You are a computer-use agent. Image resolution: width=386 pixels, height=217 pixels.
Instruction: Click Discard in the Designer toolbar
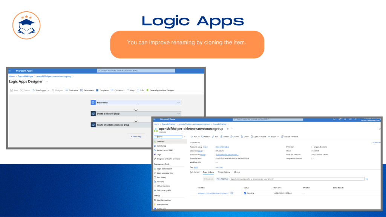(25, 90)
